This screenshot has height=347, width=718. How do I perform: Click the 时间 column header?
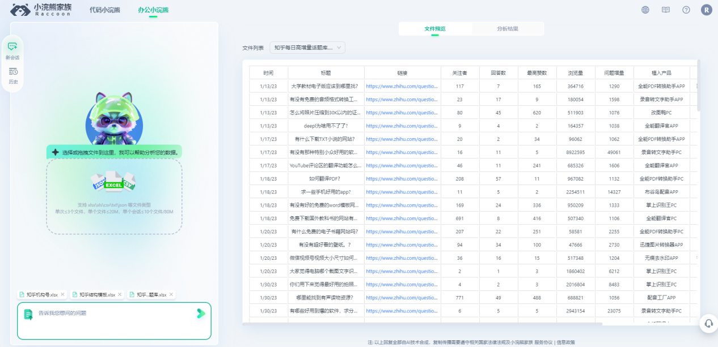point(268,73)
